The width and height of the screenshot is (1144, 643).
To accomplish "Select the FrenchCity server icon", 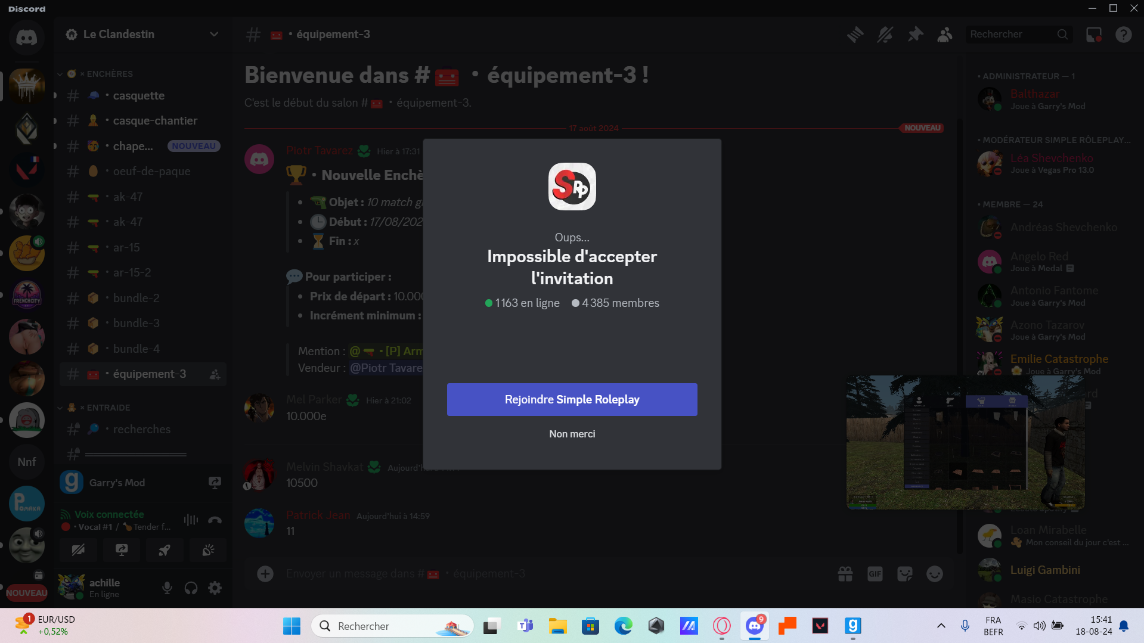I will (26, 295).
